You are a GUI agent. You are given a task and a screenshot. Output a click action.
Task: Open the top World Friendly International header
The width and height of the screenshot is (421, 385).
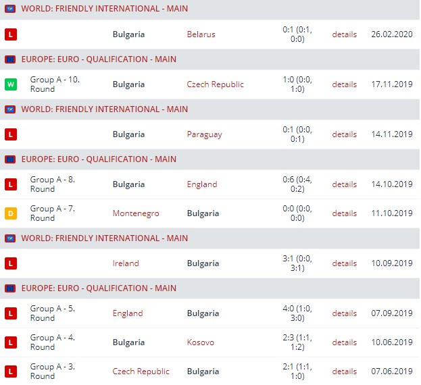point(105,9)
